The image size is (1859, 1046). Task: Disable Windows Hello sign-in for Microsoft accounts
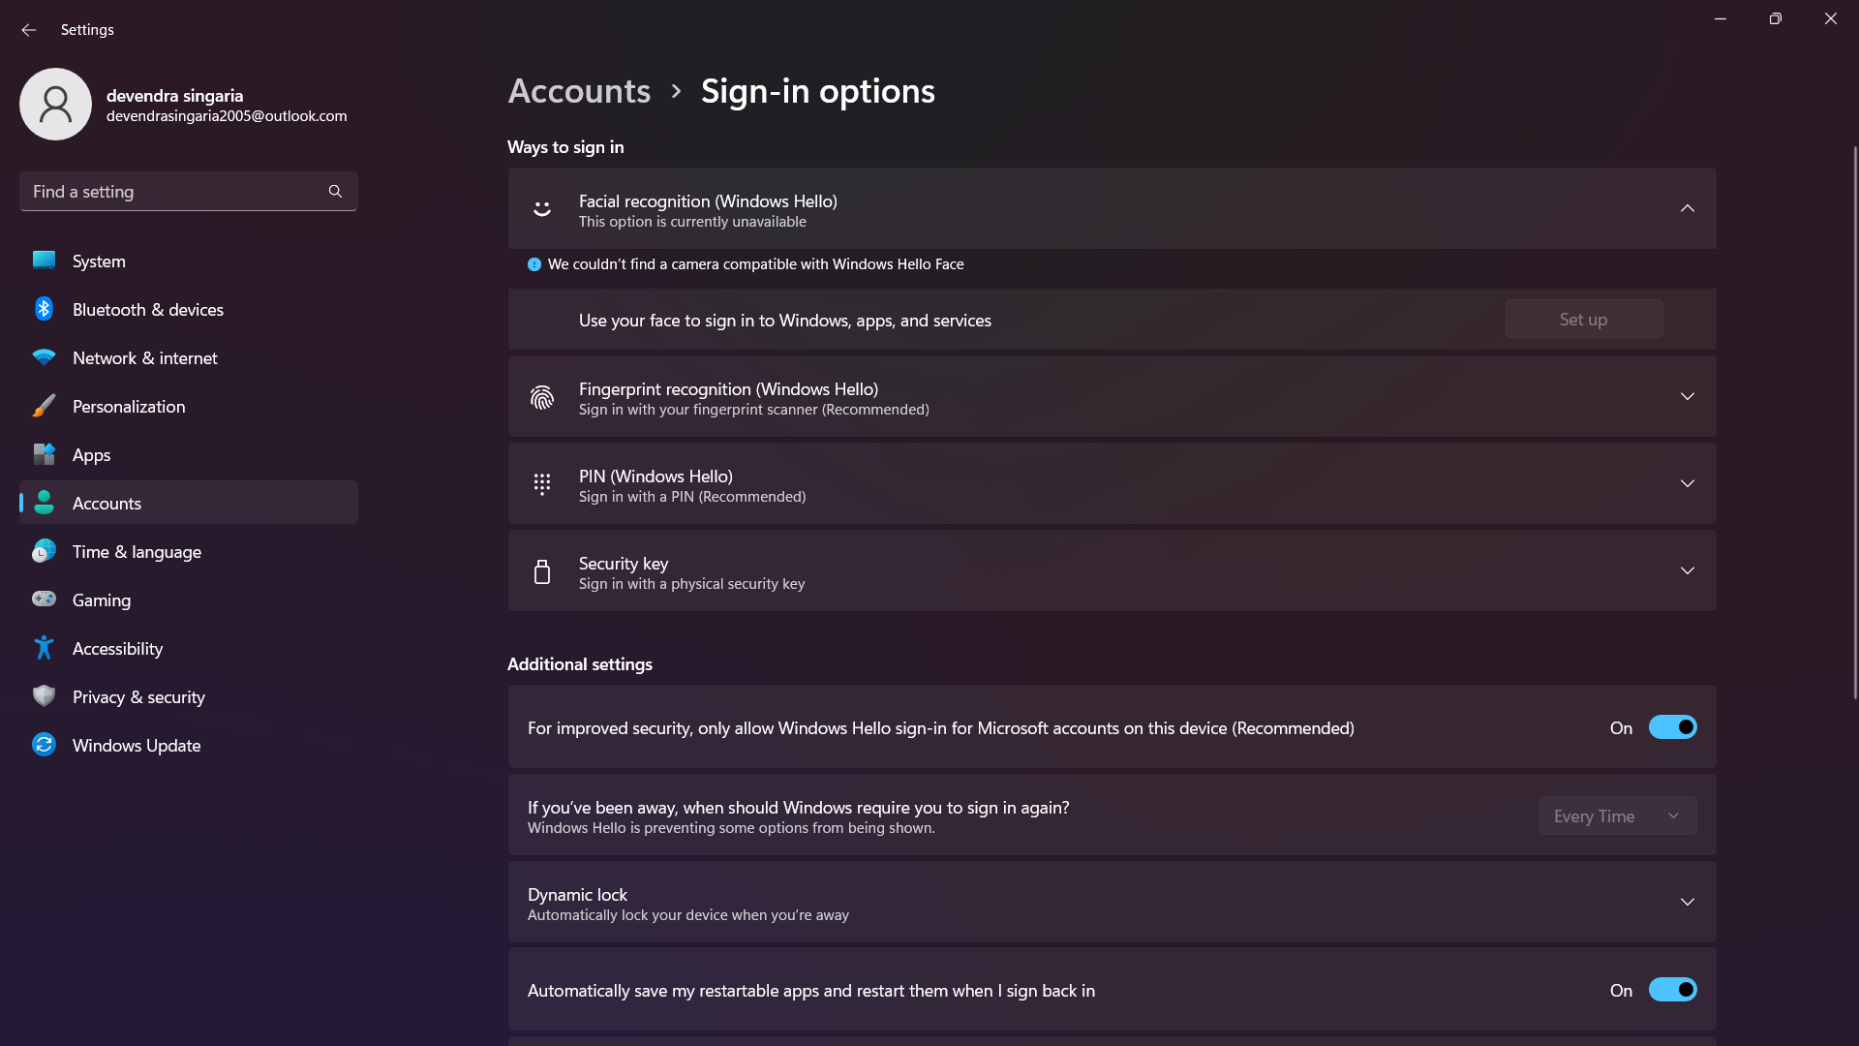point(1672,727)
